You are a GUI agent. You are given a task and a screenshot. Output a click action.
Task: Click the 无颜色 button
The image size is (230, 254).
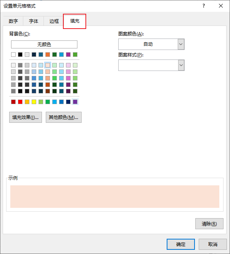coord(44,44)
